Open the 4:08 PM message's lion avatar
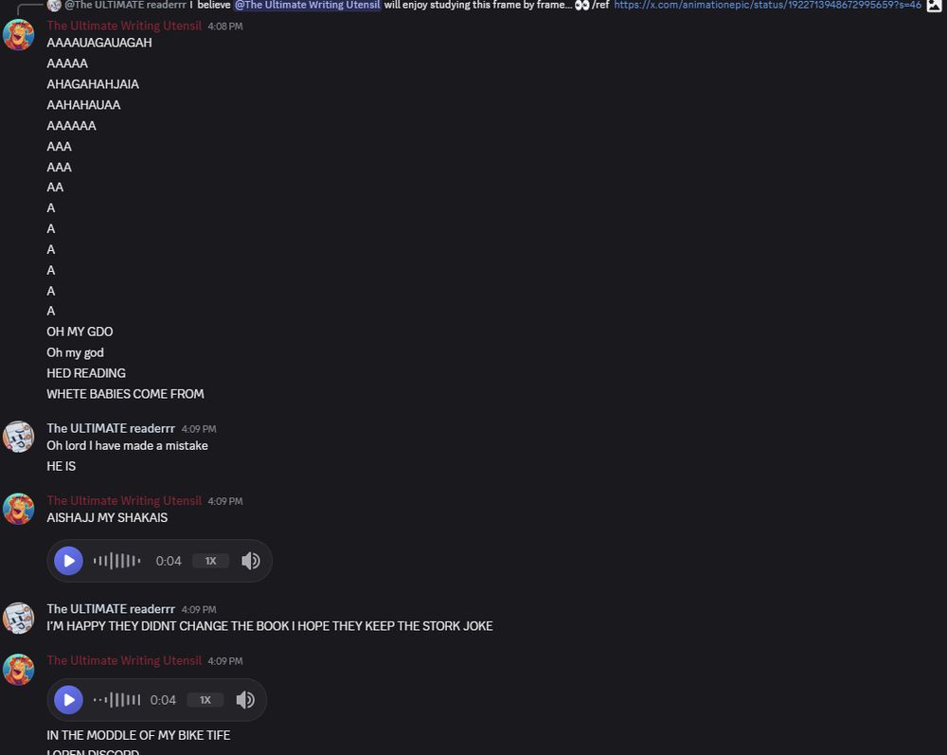Screen dimensions: 947x755 19,35
